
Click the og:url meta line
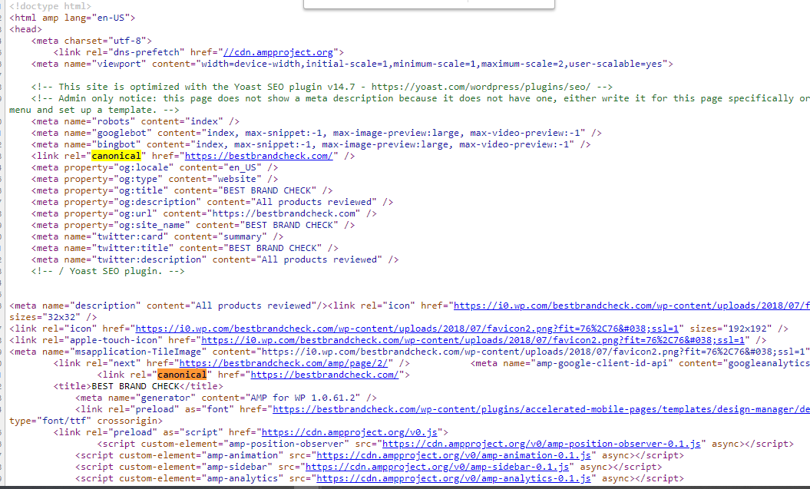[x=204, y=213]
